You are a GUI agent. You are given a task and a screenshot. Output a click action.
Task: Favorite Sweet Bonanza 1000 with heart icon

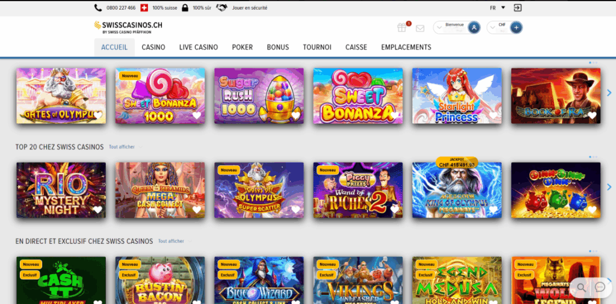click(x=197, y=115)
